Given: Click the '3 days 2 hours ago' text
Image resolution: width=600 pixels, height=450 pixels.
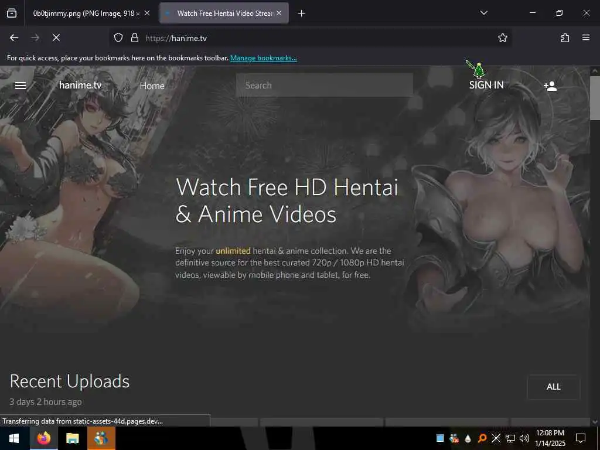Looking at the screenshot, I should point(46,402).
